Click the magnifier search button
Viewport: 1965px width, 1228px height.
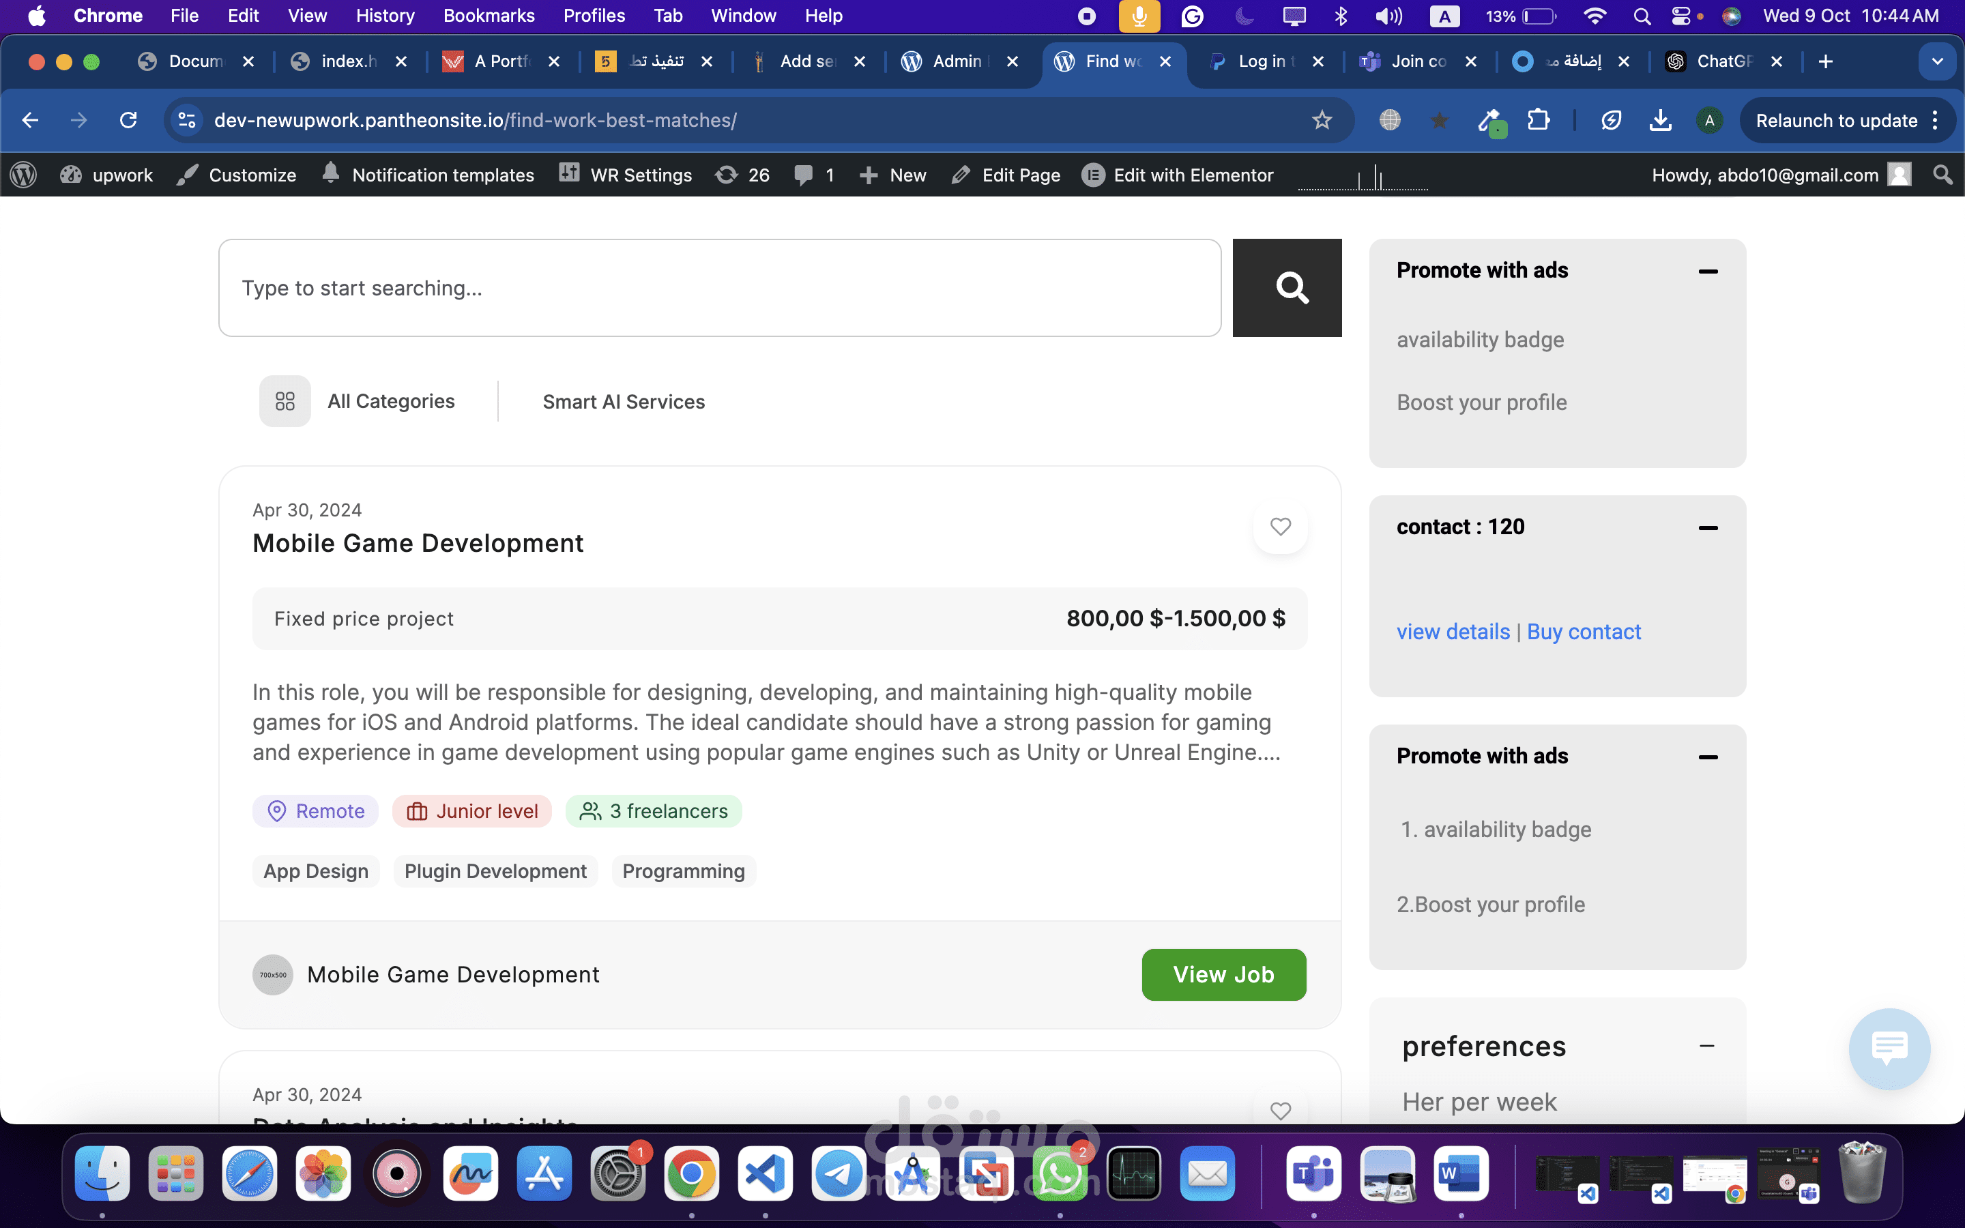[x=1286, y=287]
